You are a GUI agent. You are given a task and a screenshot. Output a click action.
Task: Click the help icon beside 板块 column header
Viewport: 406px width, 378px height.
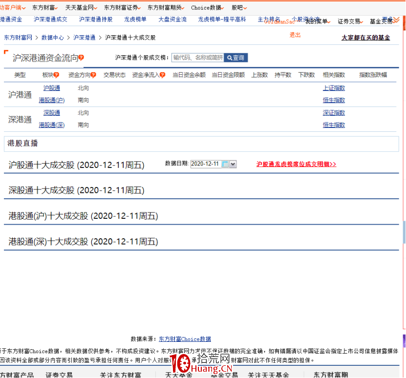pos(57,74)
